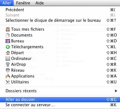The image size is (120, 109).
Task: Click the Ordinateur label
Action: [x=21, y=59]
